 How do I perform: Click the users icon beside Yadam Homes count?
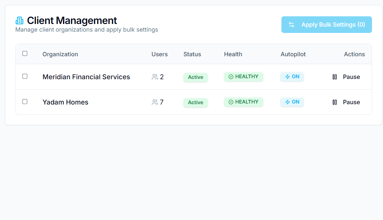click(155, 102)
